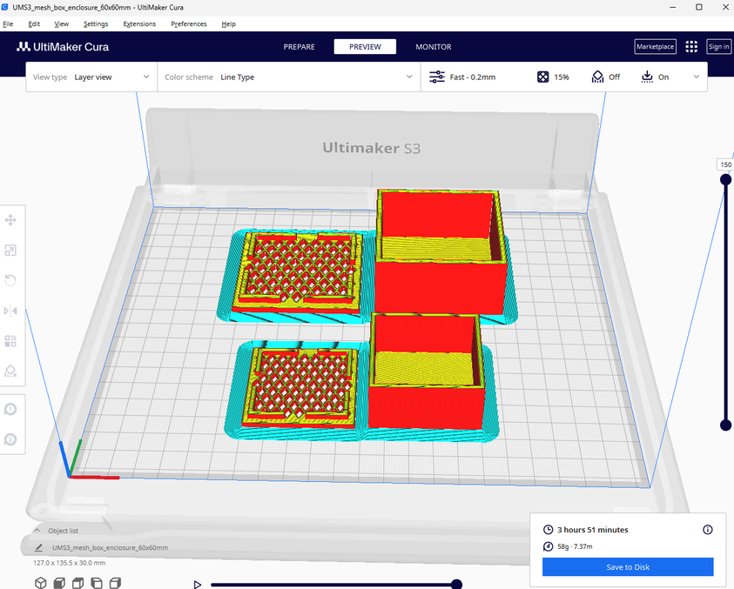Viewport: 734px width, 589px height.
Task: Switch to 3D view cube icon
Action: (x=41, y=582)
